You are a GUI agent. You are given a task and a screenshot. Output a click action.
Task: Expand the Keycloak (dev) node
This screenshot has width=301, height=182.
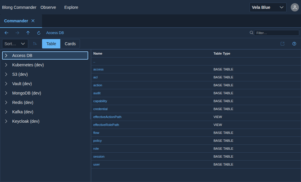coord(6,121)
